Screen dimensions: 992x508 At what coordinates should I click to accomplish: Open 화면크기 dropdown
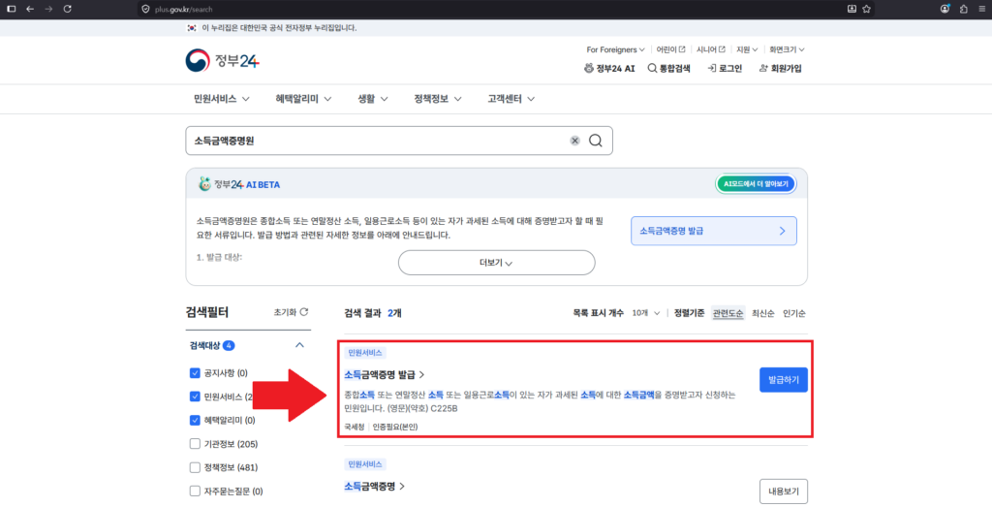pos(787,49)
